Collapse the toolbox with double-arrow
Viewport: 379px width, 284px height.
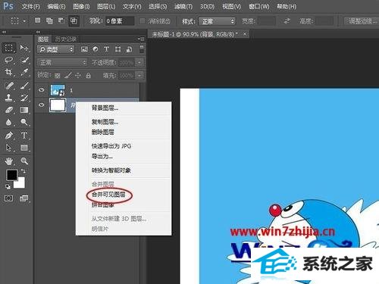[4, 32]
